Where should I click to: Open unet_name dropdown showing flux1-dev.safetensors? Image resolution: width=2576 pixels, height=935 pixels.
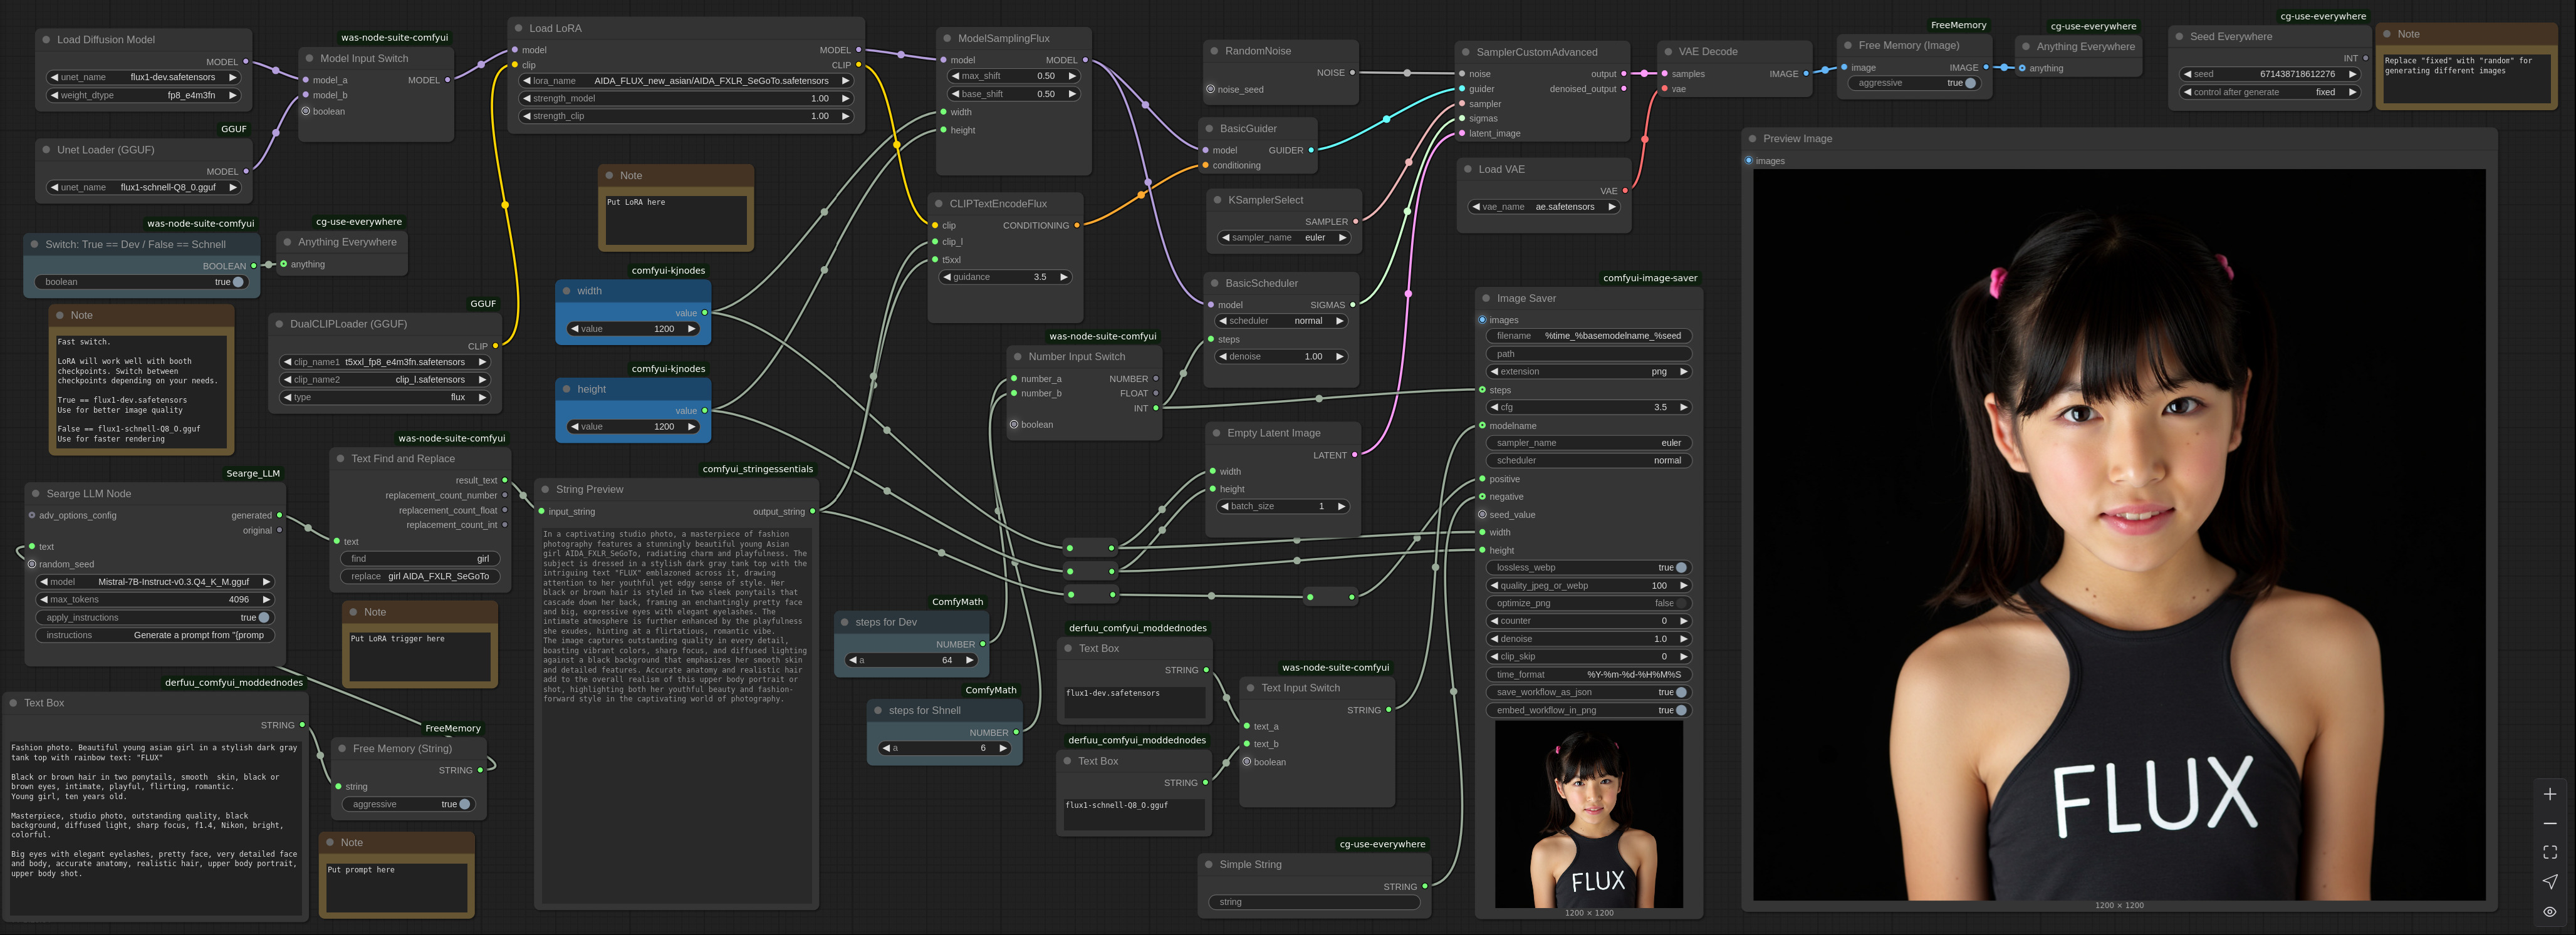coord(144,77)
